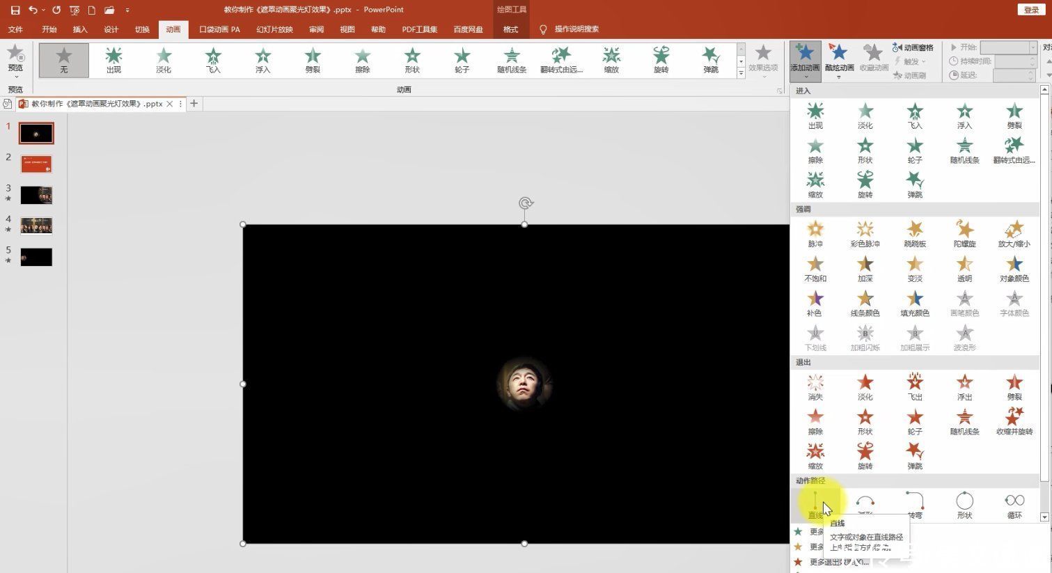Redo the last action
Image resolution: width=1052 pixels, height=573 pixels.
click(56, 10)
